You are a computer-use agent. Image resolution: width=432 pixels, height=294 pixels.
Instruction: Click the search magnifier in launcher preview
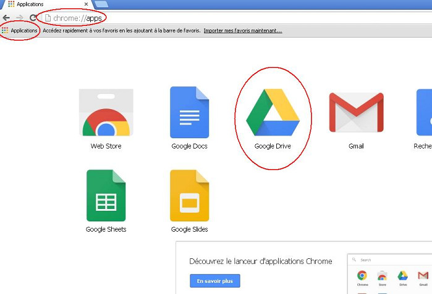(x=354, y=259)
